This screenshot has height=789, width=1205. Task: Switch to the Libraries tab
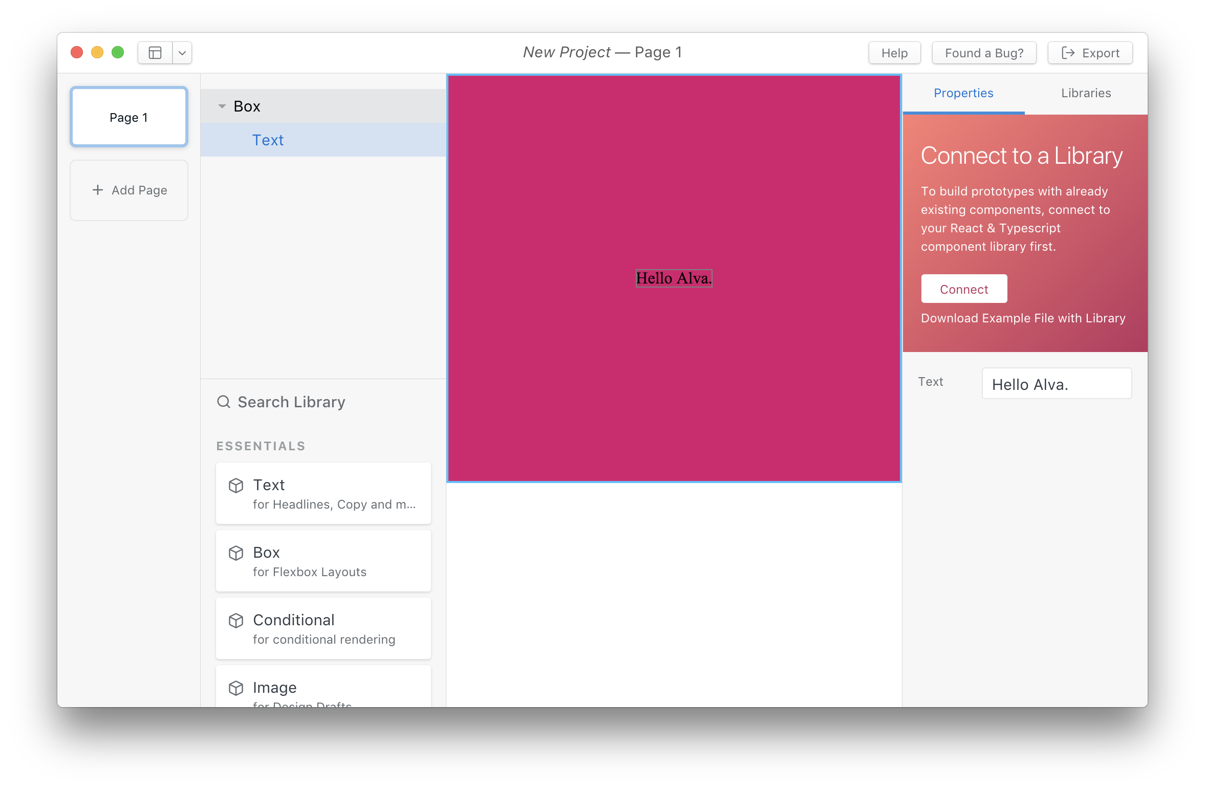pyautogui.click(x=1086, y=93)
